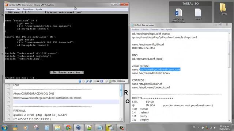Open the Ayuda menu in VirtualBox
234x131 pixels.
click(x=39, y=9)
